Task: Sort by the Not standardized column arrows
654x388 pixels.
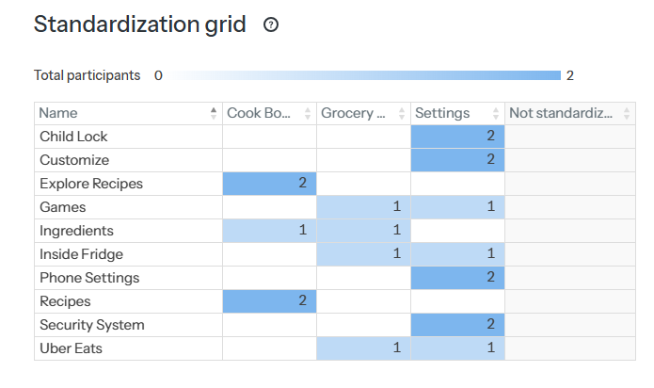Action: point(628,113)
